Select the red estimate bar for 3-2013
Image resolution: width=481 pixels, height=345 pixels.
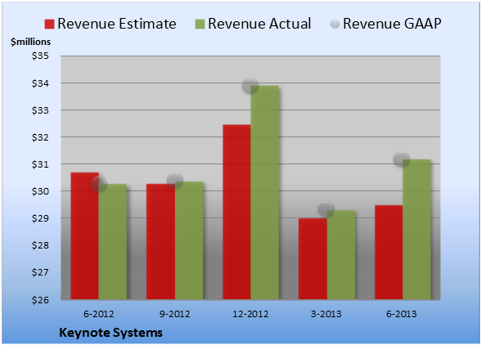point(312,259)
